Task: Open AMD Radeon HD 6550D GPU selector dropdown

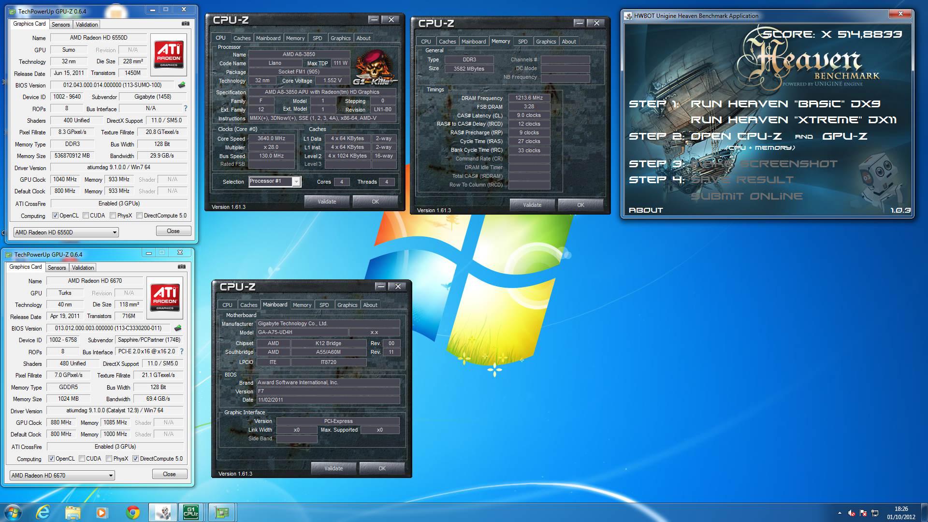Action: 66,232
